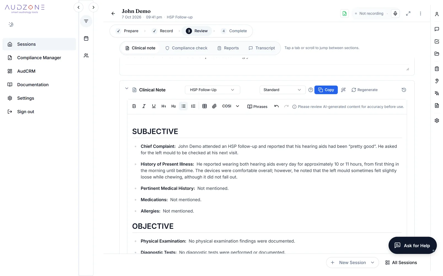Apply Heading 1 style
The height and width of the screenshot is (276, 443).
pyautogui.click(x=164, y=106)
